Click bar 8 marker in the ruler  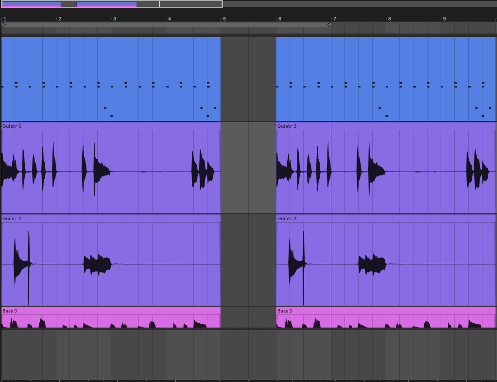click(389, 19)
